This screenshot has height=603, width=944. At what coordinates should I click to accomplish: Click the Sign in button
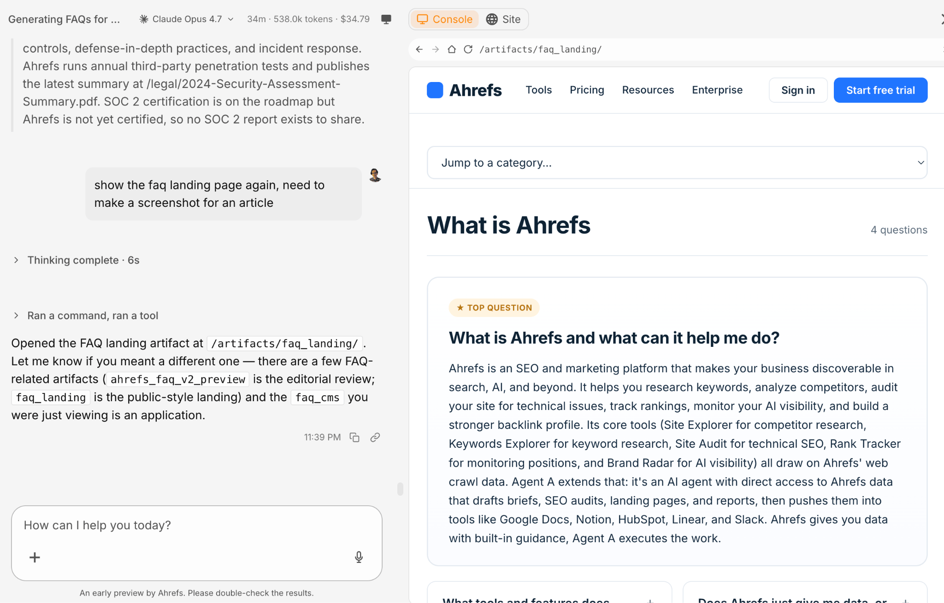point(798,90)
